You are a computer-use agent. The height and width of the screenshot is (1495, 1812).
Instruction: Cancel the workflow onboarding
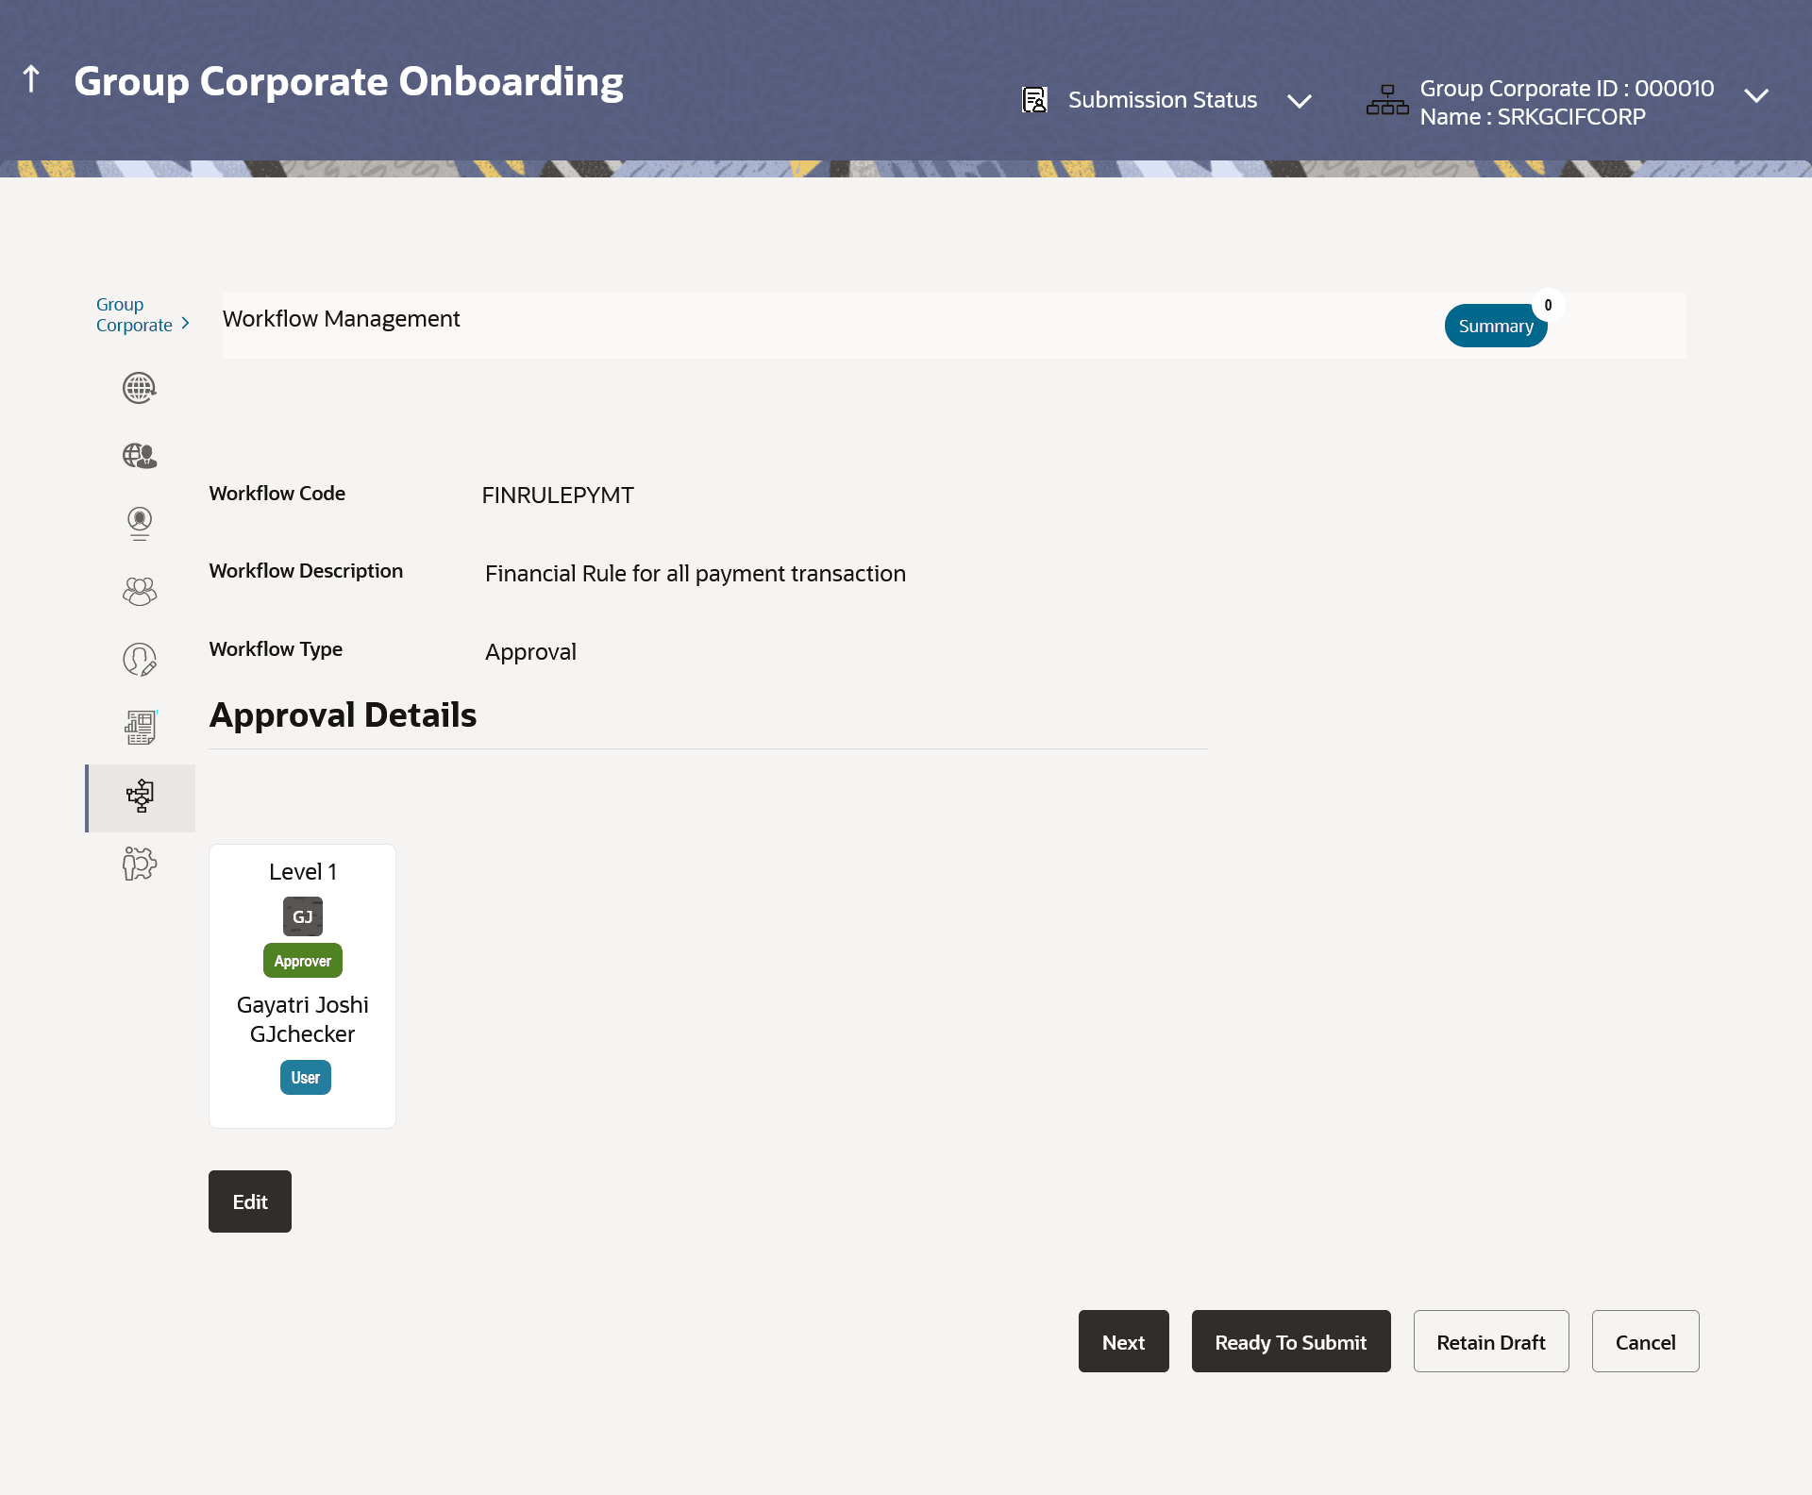pyautogui.click(x=1644, y=1341)
